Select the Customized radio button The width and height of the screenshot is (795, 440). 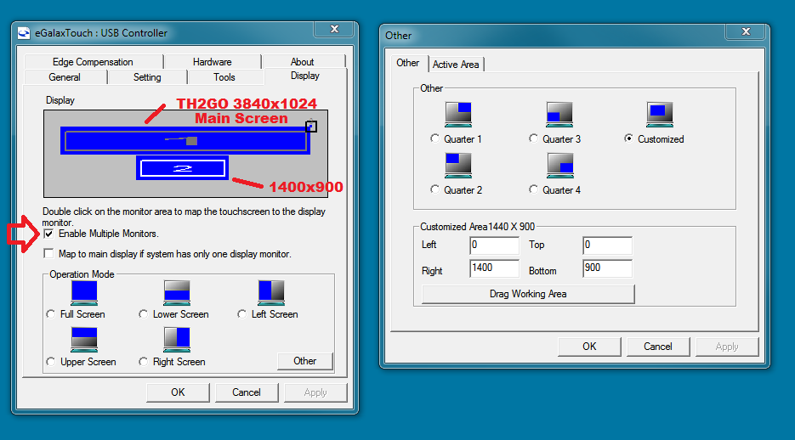pos(629,139)
